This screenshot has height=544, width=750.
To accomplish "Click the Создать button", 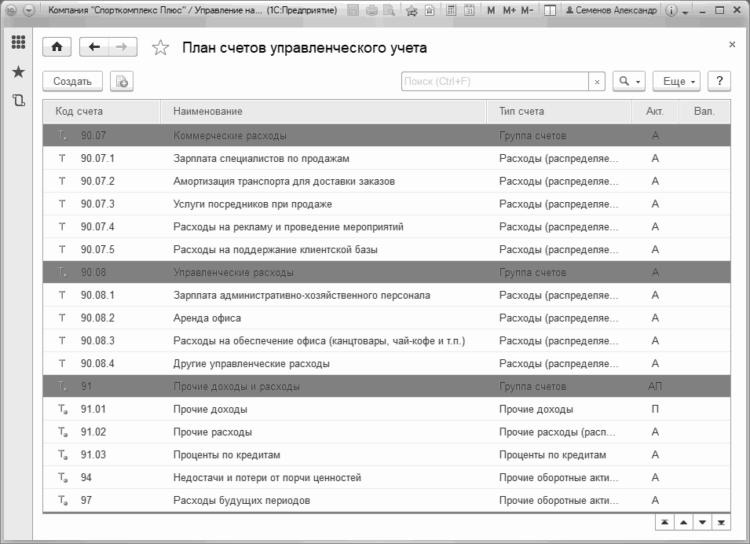I will 72,82.
